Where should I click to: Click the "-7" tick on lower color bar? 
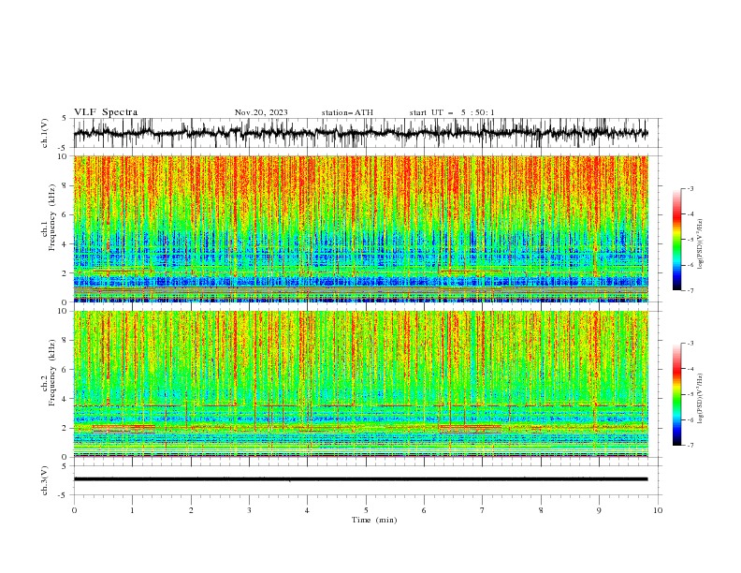tap(690, 445)
